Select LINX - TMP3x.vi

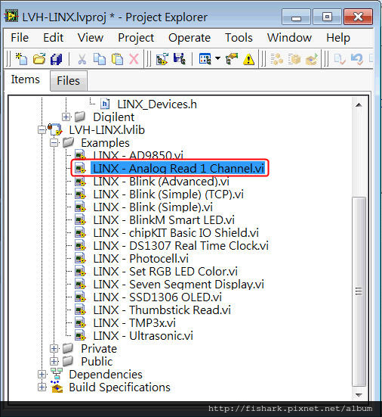click(x=134, y=323)
